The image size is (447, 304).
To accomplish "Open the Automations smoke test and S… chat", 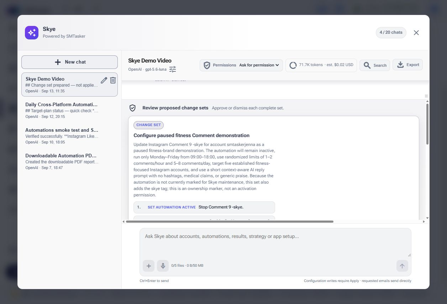I will pyautogui.click(x=69, y=136).
